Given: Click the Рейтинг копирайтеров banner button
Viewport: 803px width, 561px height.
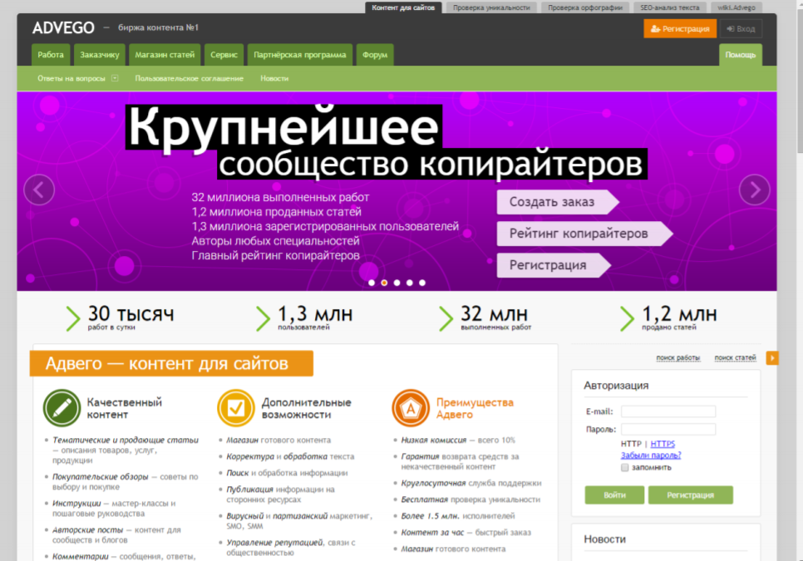Looking at the screenshot, I should (x=584, y=234).
